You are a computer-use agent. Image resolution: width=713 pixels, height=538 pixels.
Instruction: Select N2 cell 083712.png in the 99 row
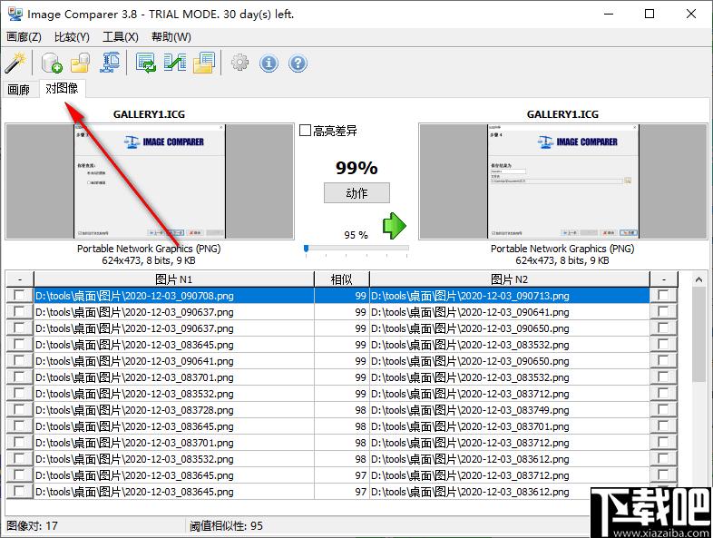click(509, 394)
